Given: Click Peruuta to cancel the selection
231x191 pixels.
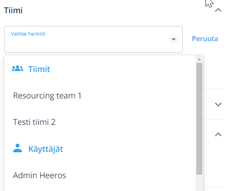Looking at the screenshot, I should (205, 39).
